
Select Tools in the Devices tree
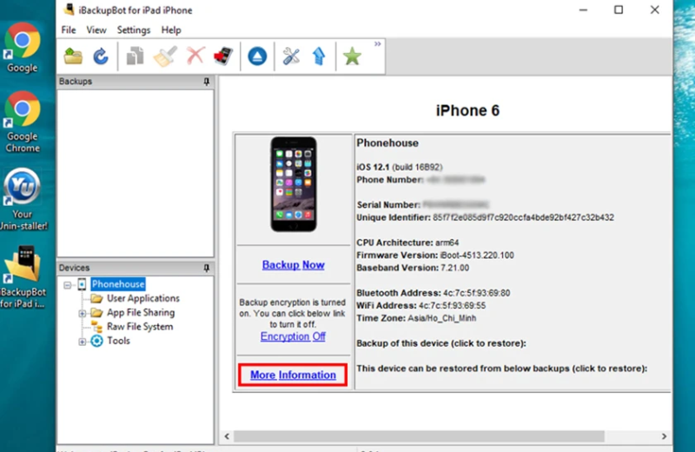[118, 341]
